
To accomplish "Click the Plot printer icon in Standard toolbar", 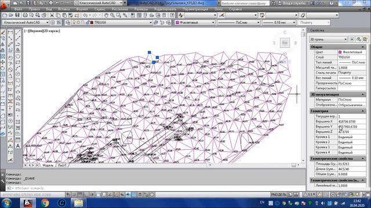I will coord(25,15).
